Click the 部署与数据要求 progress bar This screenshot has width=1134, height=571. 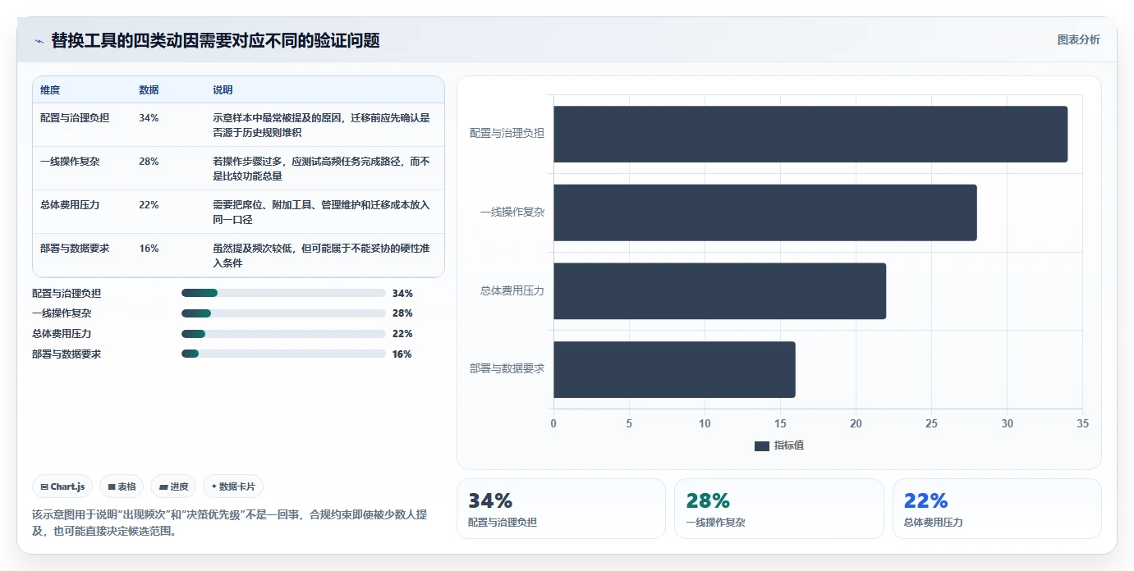(283, 354)
